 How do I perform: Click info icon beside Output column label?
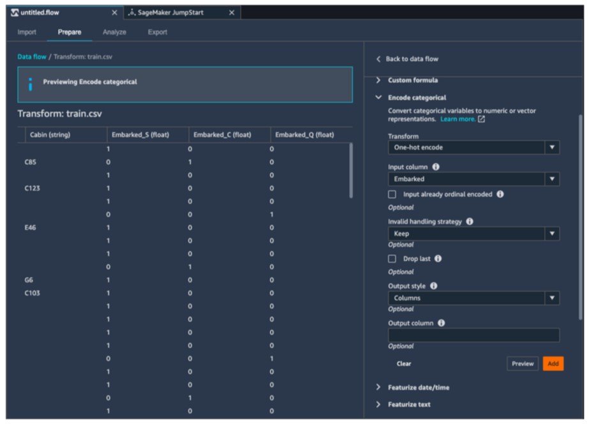pyautogui.click(x=441, y=323)
